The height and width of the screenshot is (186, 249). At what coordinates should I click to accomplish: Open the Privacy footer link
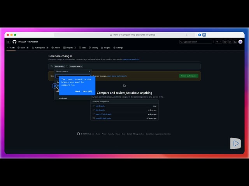click(x=104, y=134)
